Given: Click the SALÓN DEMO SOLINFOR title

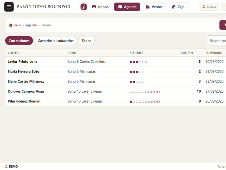Looking at the screenshot, I should [44, 7].
